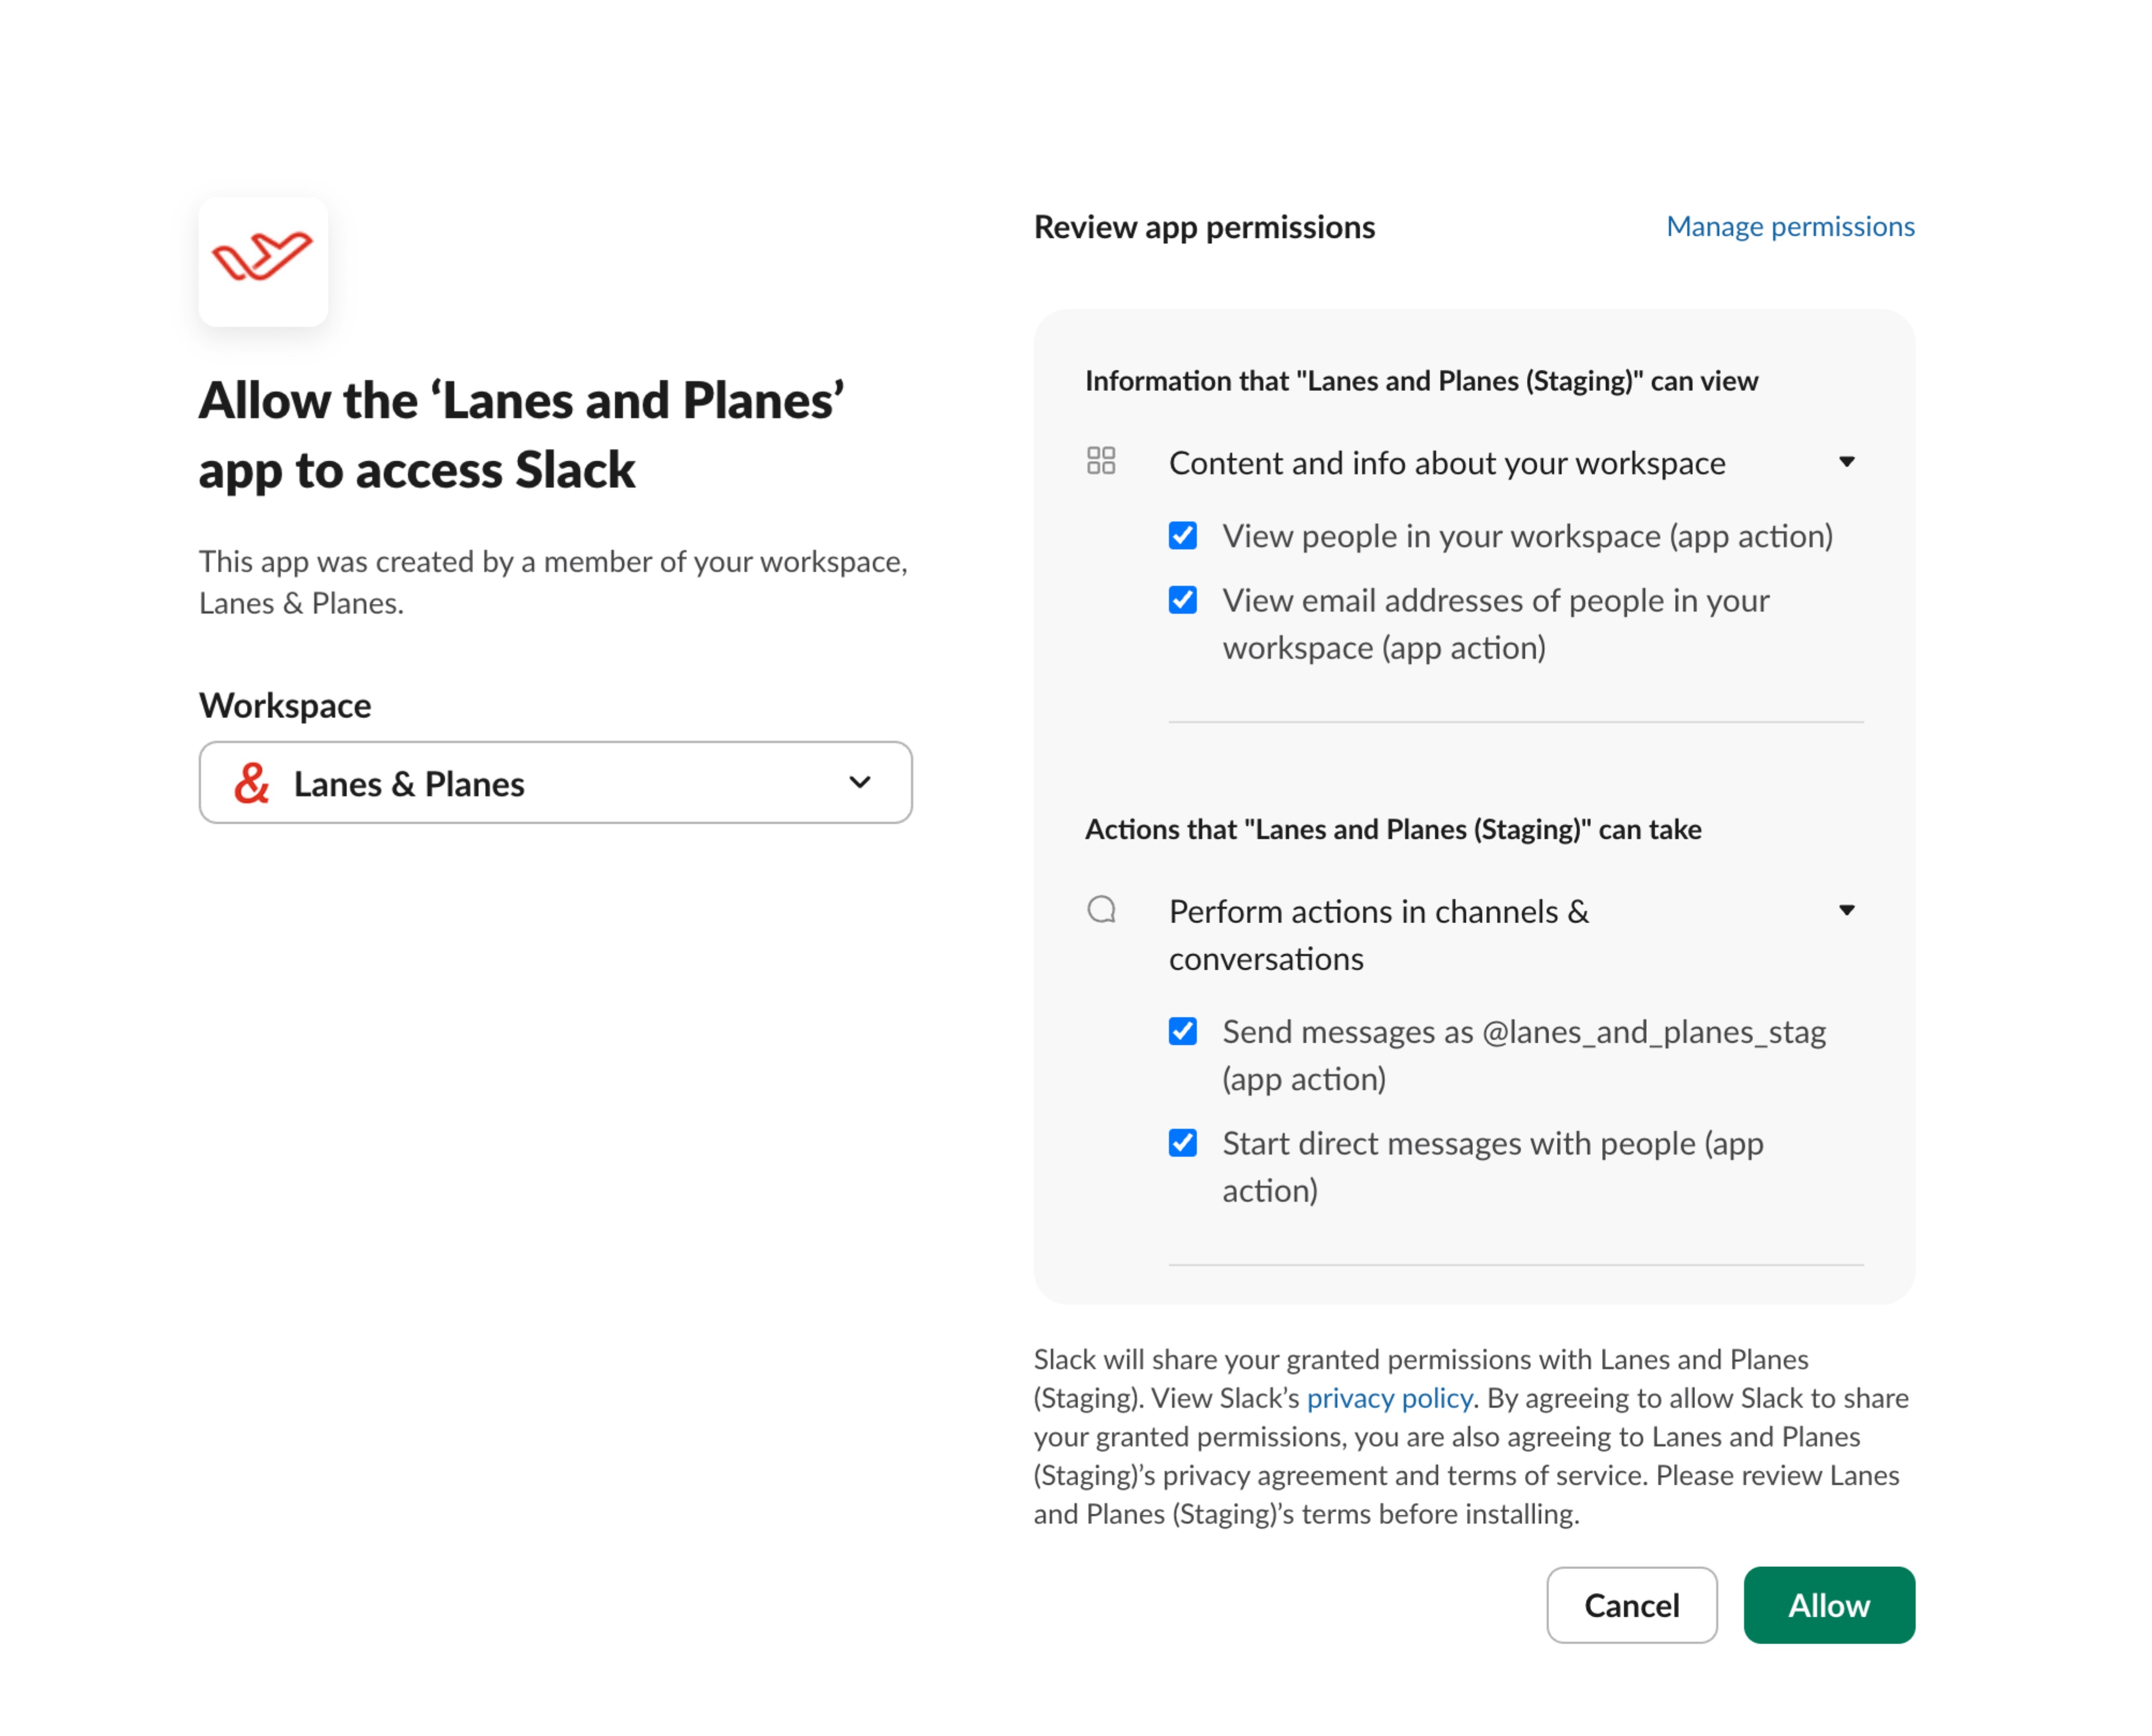Uncheck Start direct messages with people
Image resolution: width=2152 pixels, height=1736 pixels.
(1183, 1143)
